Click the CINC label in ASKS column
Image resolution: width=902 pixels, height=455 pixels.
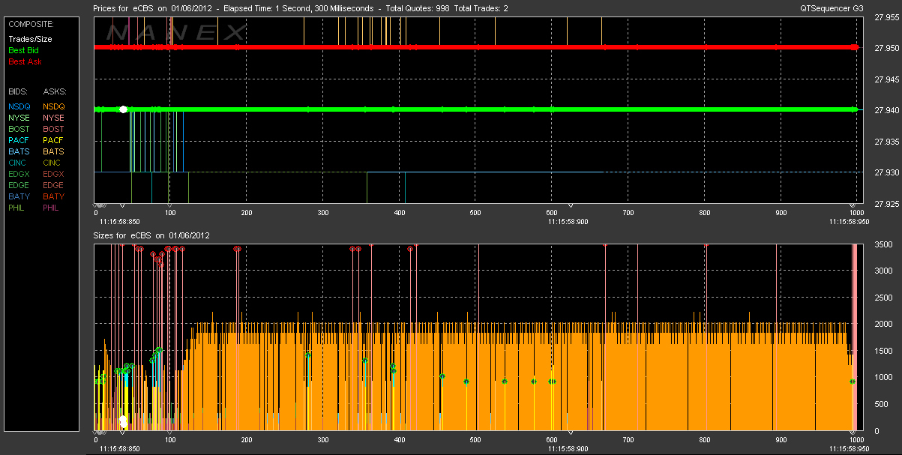[x=52, y=163]
